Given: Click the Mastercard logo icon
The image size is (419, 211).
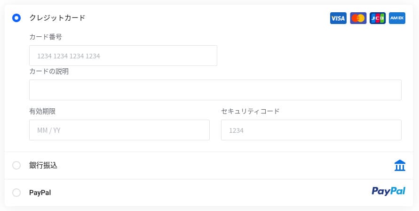Looking at the screenshot, I should (358, 18).
